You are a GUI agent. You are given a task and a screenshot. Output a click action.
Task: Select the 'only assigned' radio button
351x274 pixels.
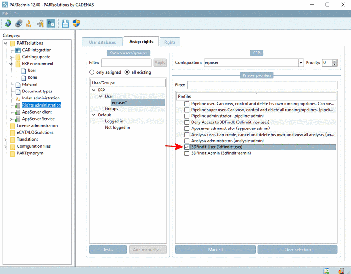click(92, 72)
